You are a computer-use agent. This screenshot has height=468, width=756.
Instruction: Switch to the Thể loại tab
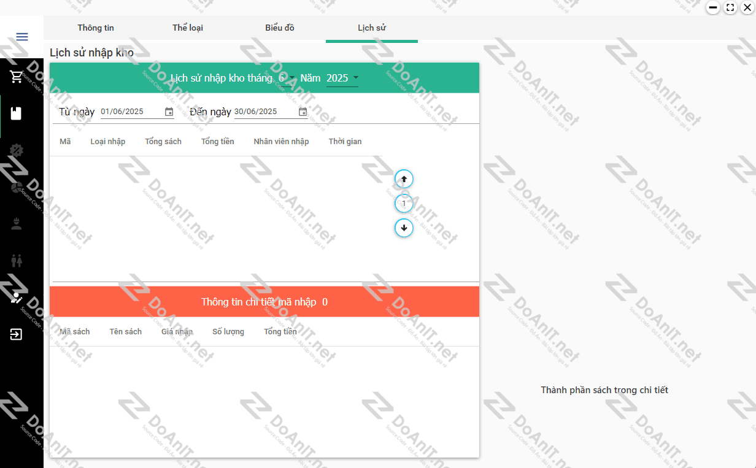[x=188, y=28]
